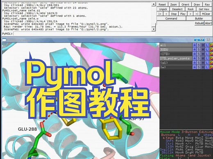Viewport: 213px width, 159px height.
Task: Open Action menu for 'all' row
Action: (195, 45)
